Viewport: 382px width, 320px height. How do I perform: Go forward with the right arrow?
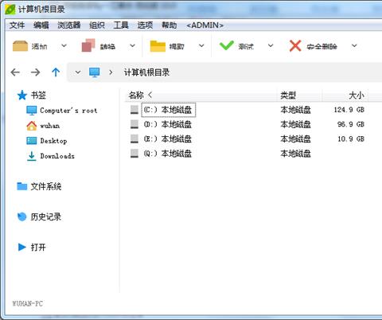pos(35,72)
